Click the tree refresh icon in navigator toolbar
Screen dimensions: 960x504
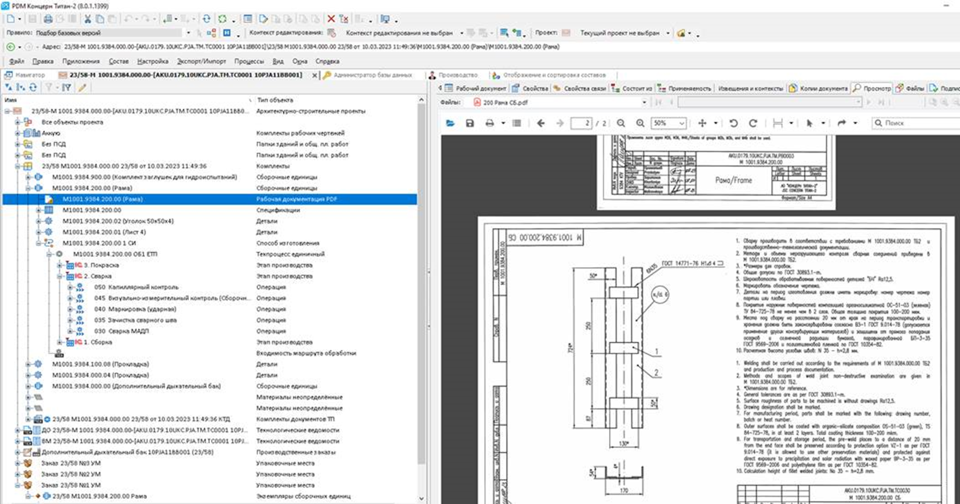[x=33, y=88]
